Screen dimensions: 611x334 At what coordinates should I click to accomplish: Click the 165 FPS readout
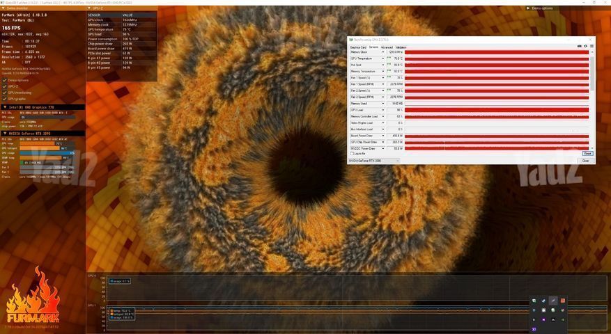click(x=11, y=28)
